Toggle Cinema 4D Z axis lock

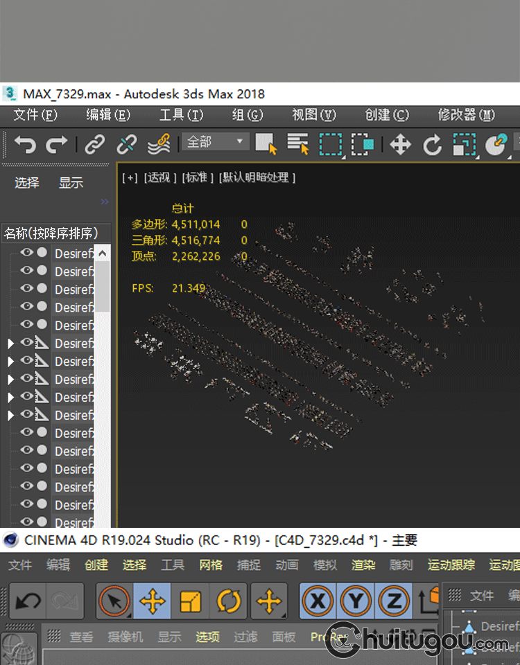pyautogui.click(x=394, y=601)
